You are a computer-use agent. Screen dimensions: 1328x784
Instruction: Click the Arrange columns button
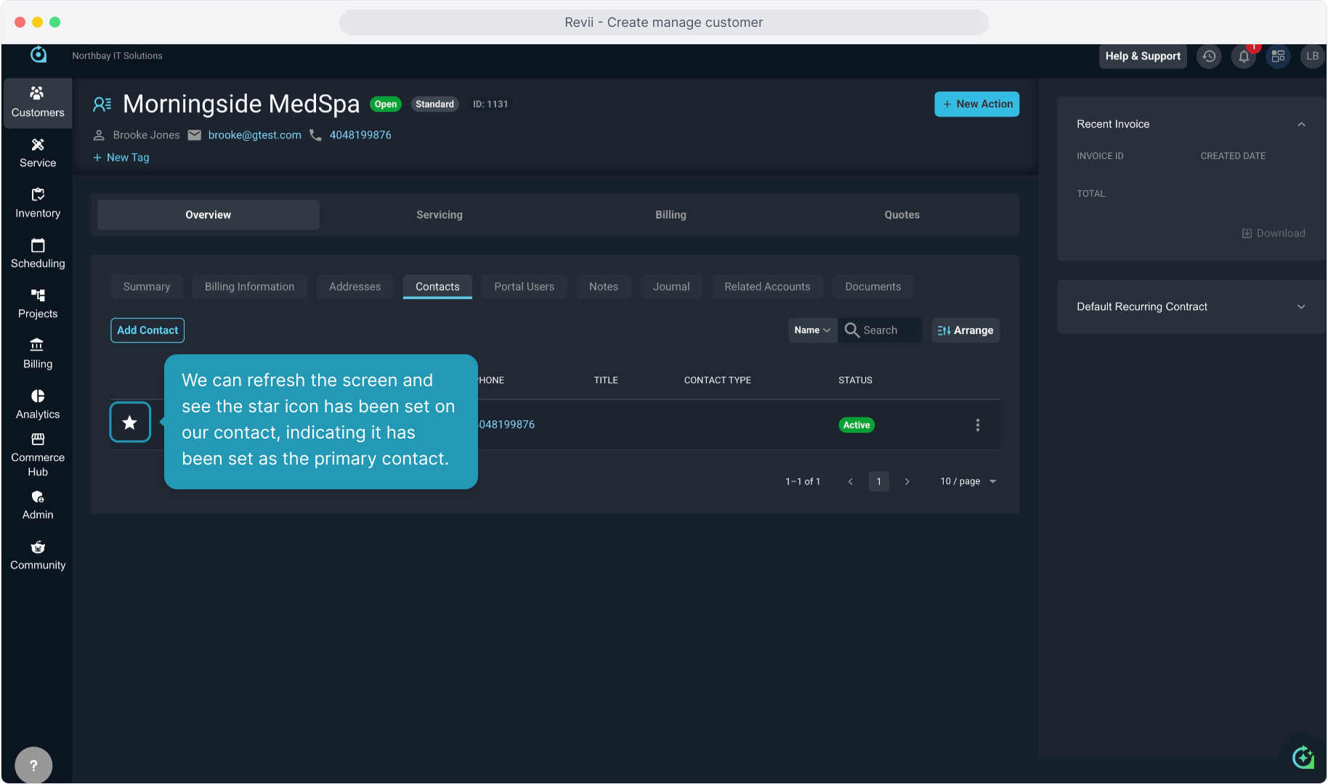click(965, 330)
